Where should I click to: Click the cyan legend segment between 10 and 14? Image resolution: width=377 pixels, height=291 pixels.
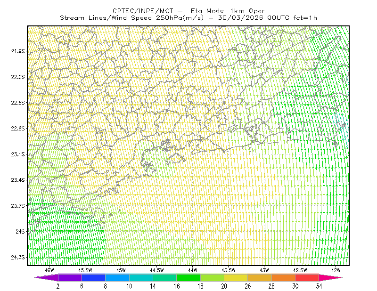(141, 277)
